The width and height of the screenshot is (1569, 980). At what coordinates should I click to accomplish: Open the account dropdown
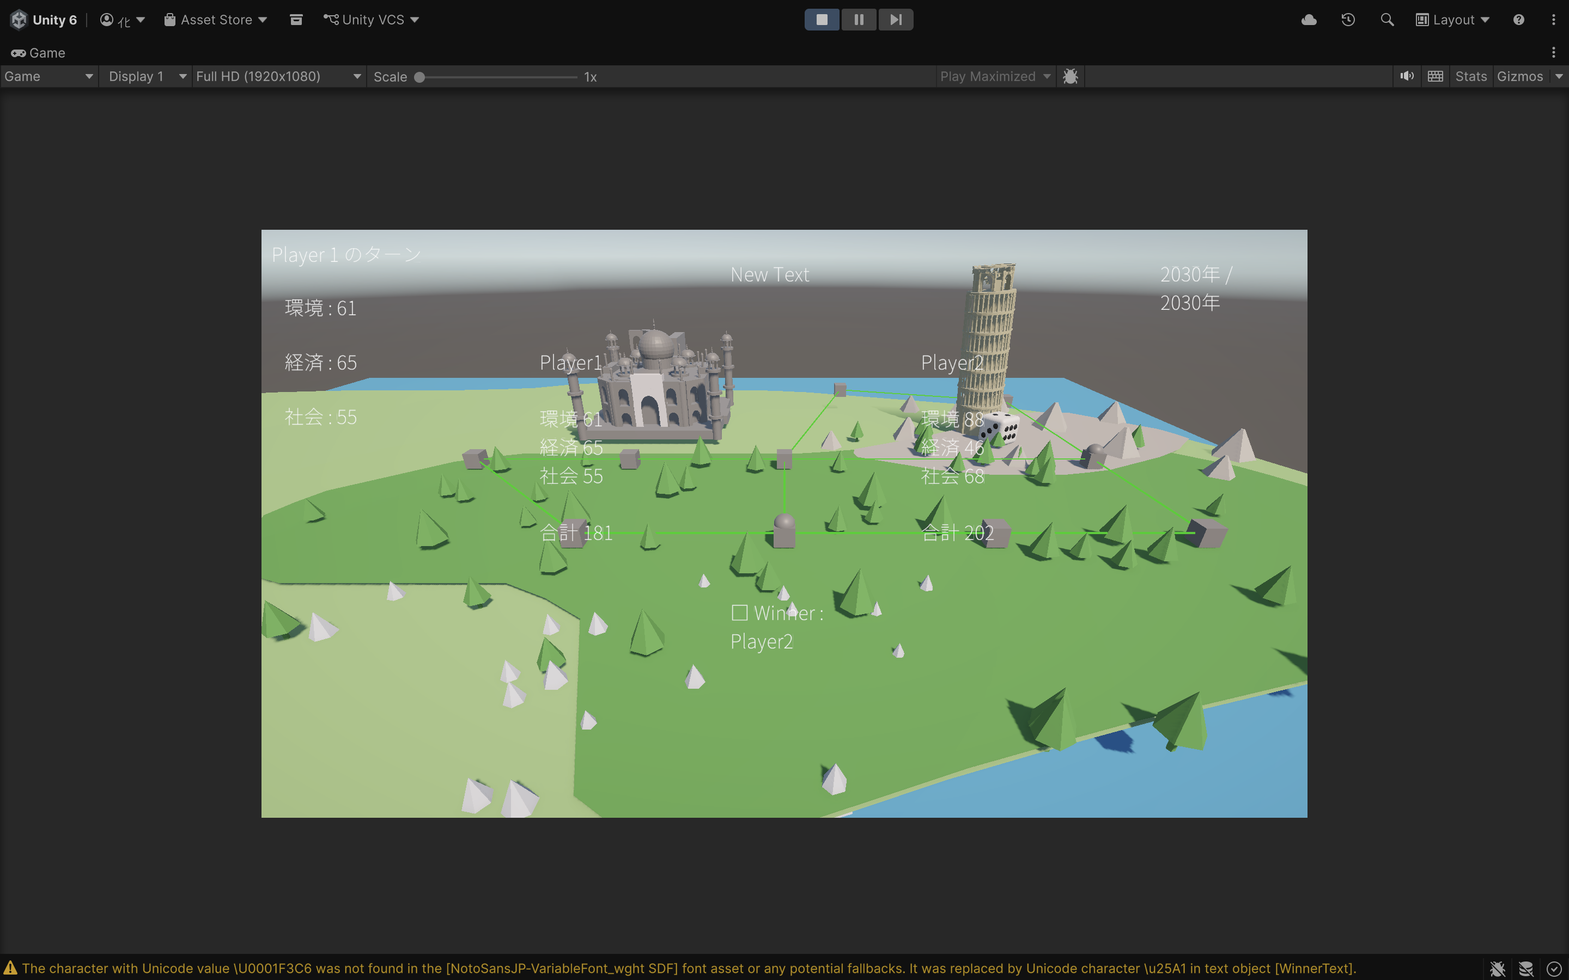[x=122, y=20]
